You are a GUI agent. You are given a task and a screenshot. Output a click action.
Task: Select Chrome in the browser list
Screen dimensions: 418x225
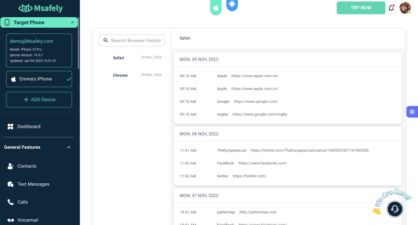pyautogui.click(x=120, y=75)
